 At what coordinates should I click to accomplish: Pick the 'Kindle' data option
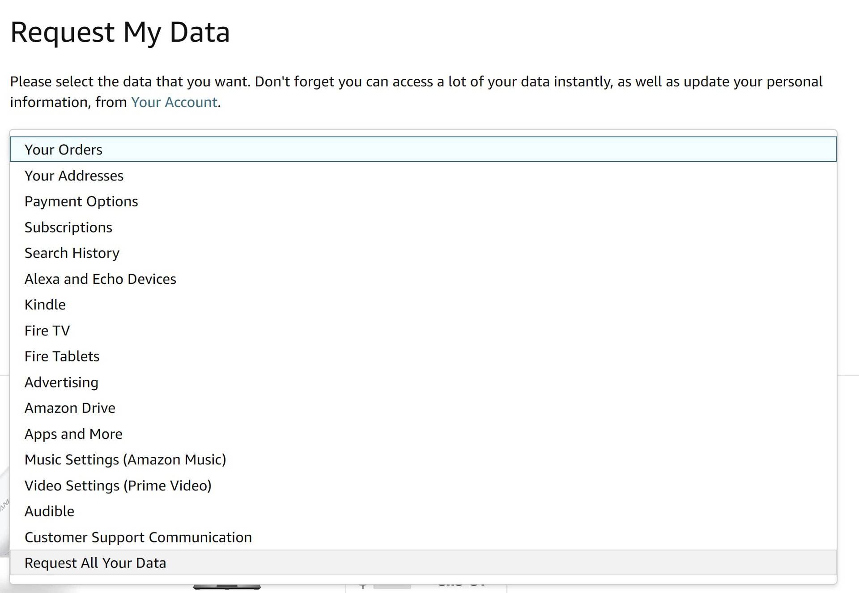(x=423, y=305)
